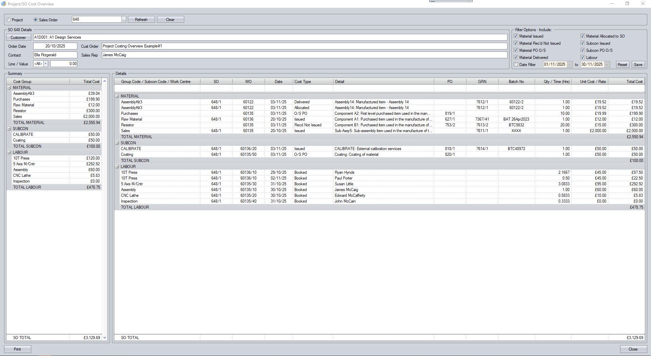Collapse the MATERIAL group in Details
This screenshot has height=356, width=651.
117,96
